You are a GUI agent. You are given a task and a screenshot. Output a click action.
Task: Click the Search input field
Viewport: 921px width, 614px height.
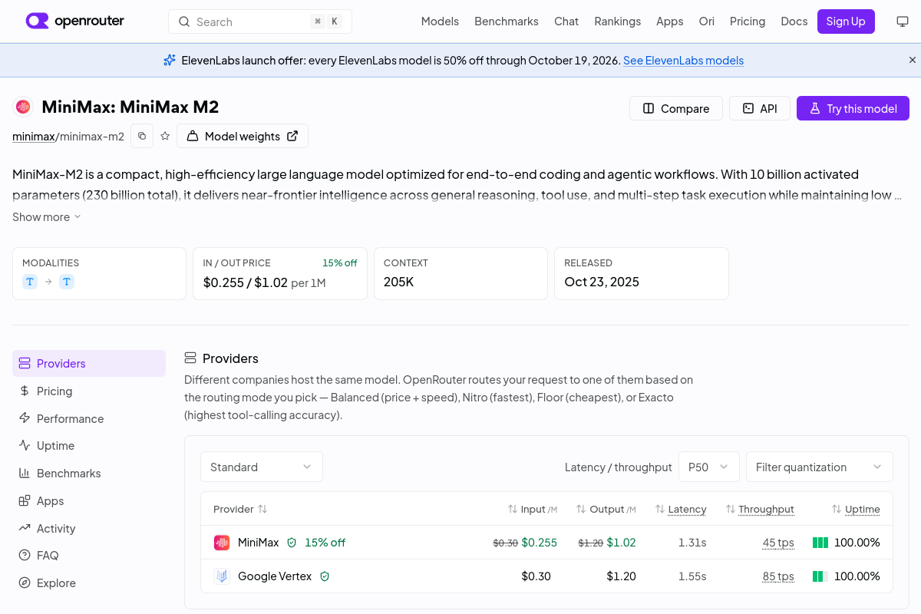click(x=260, y=21)
